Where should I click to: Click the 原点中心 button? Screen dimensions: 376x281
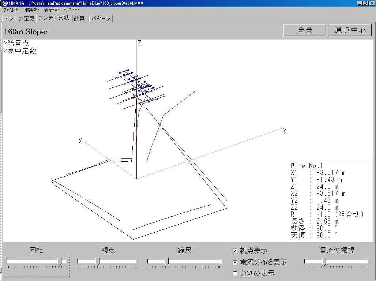tap(350, 30)
